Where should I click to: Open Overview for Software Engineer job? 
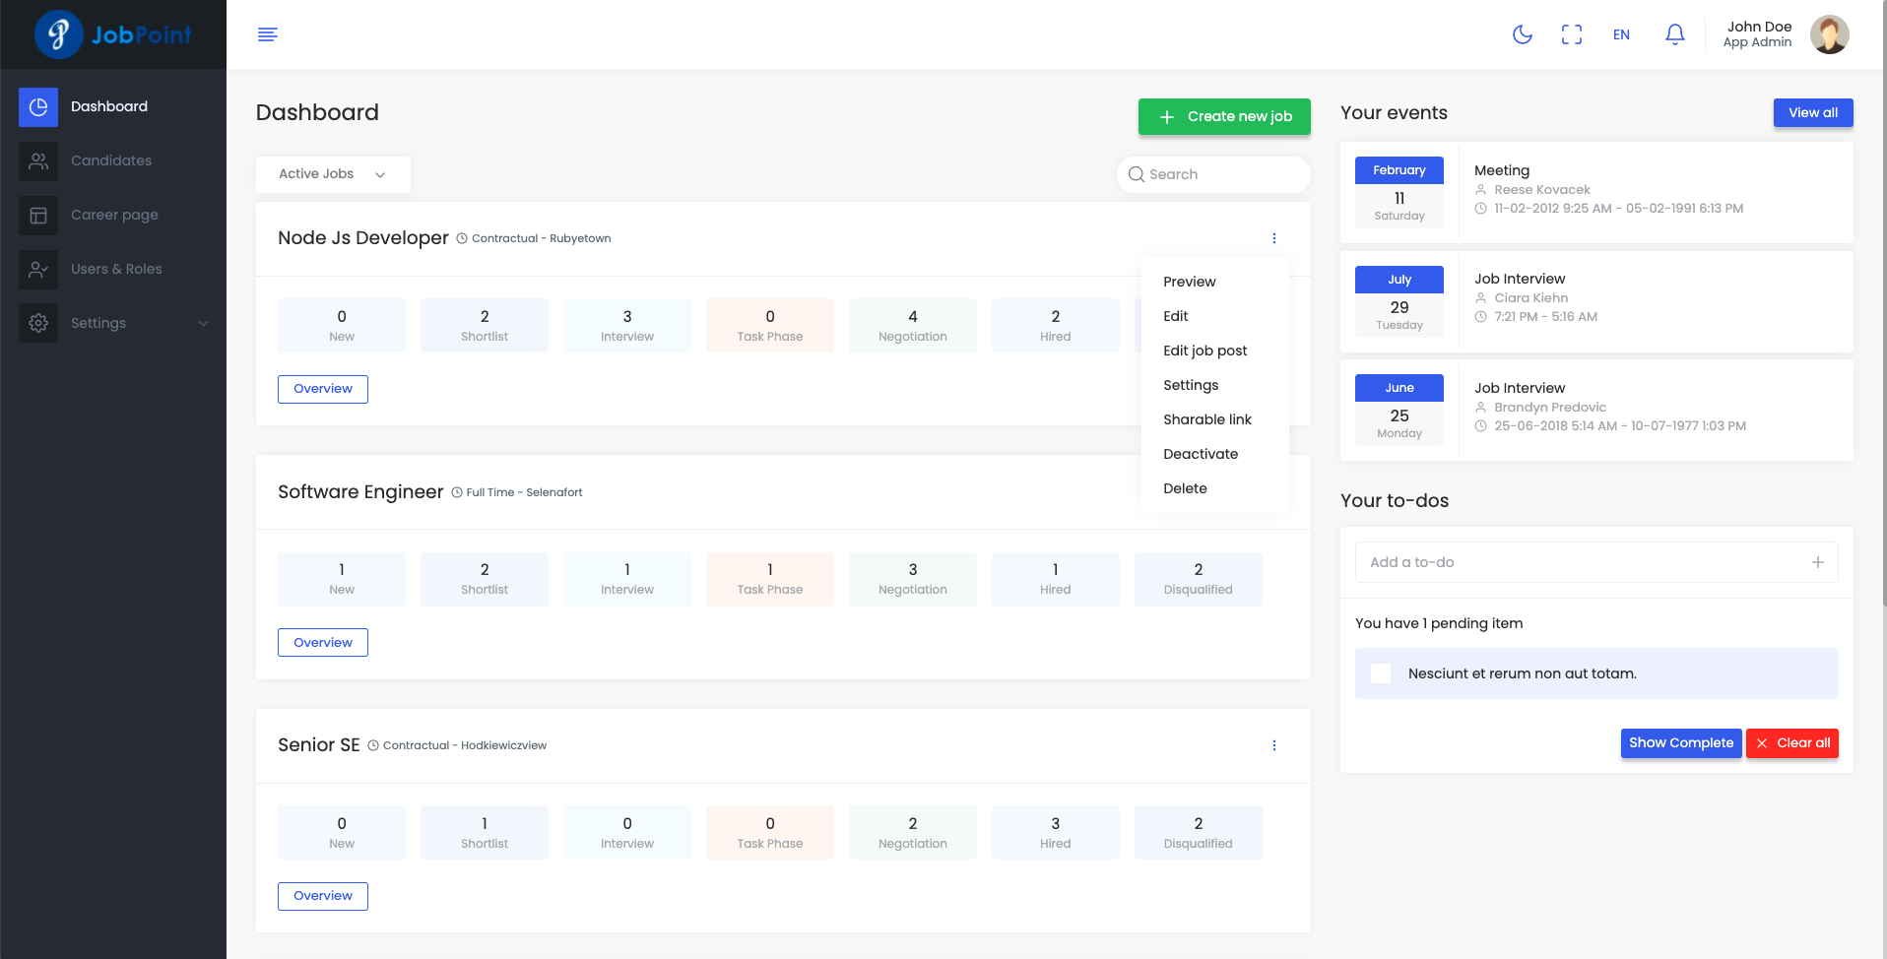click(323, 643)
